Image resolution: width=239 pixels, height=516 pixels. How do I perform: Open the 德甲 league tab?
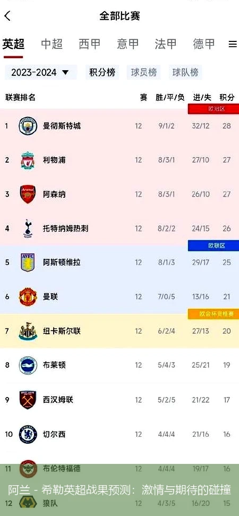click(x=204, y=44)
